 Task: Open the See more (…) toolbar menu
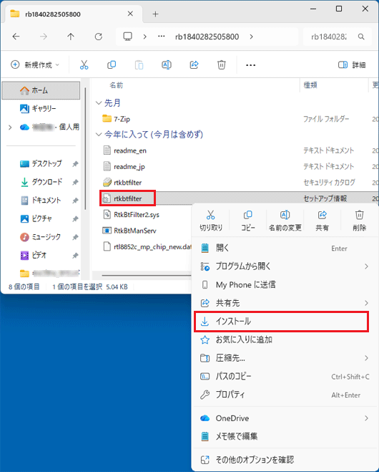[x=251, y=65]
